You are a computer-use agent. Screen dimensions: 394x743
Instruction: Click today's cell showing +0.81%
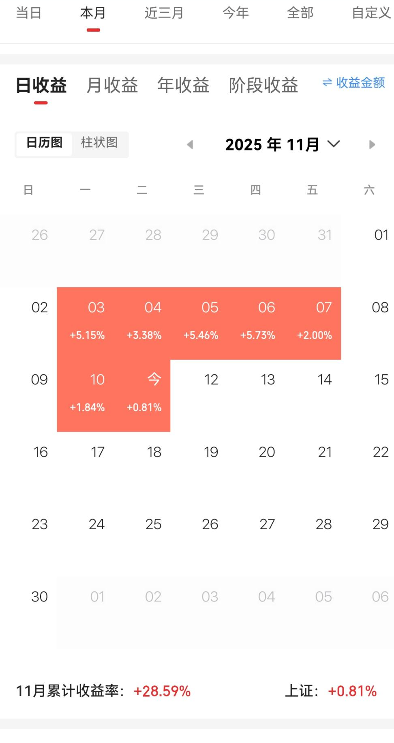[x=144, y=395]
